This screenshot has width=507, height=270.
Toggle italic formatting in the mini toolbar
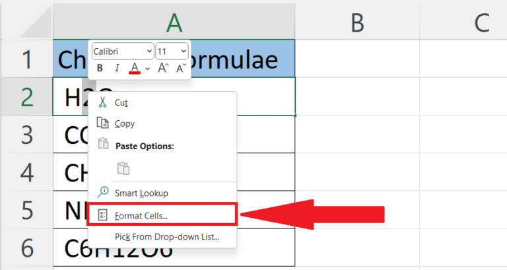coord(117,68)
